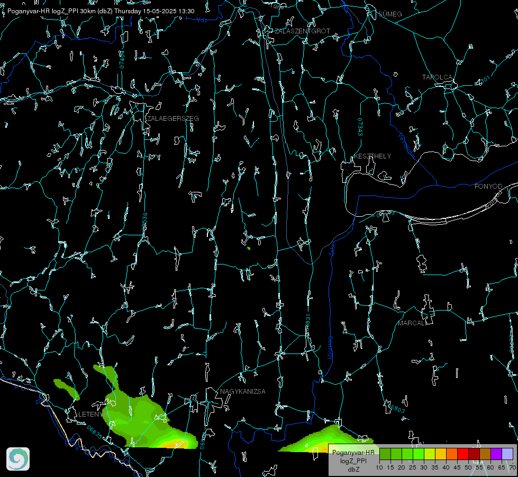Select the KESZTHELY town label

point(372,156)
